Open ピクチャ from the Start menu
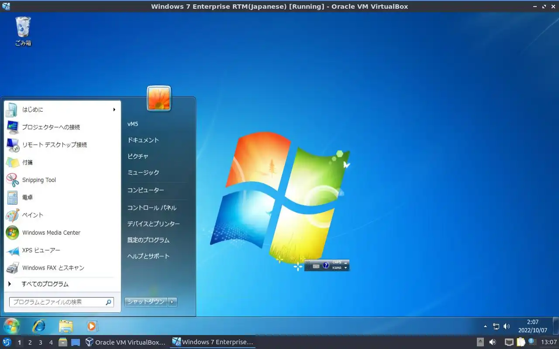This screenshot has width=559, height=349. click(138, 156)
